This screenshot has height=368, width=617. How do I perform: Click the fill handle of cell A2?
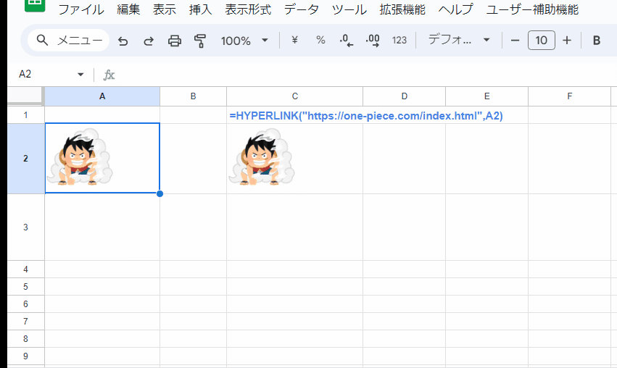(x=160, y=193)
